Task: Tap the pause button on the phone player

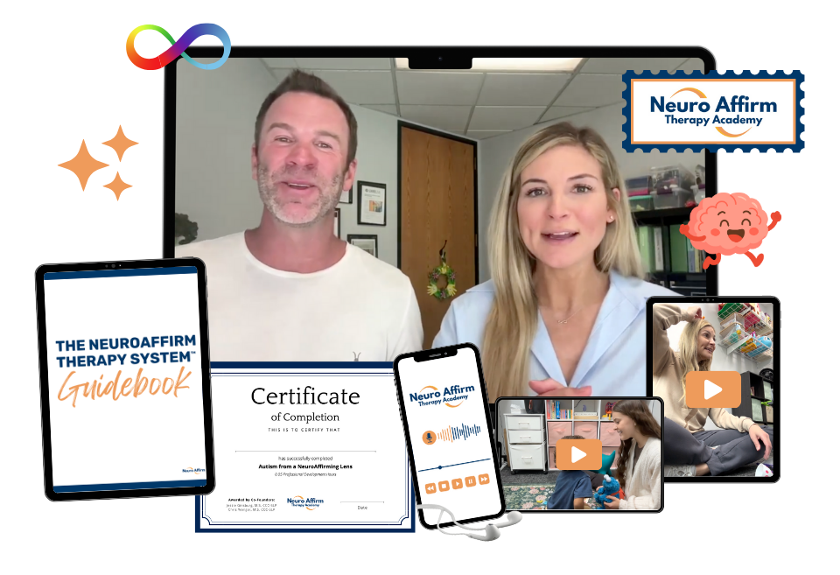Action: click(470, 481)
